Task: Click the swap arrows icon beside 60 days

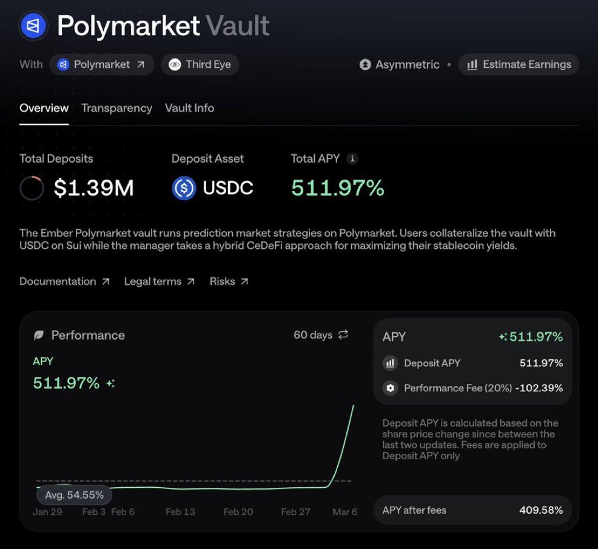Action: coord(343,335)
